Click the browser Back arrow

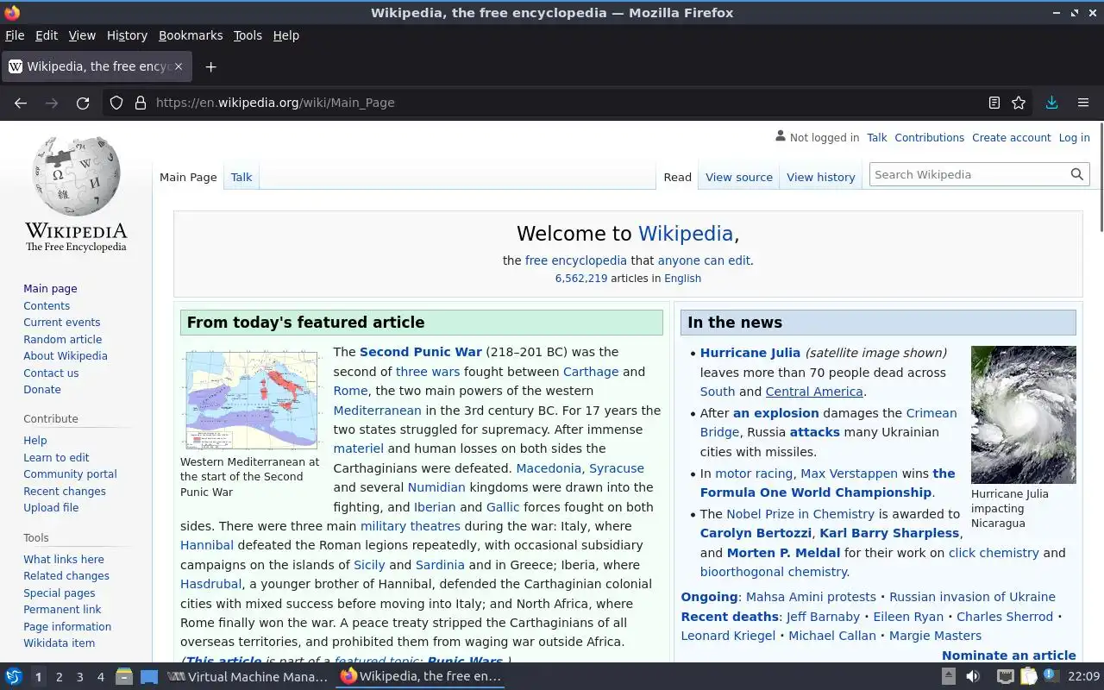click(21, 103)
